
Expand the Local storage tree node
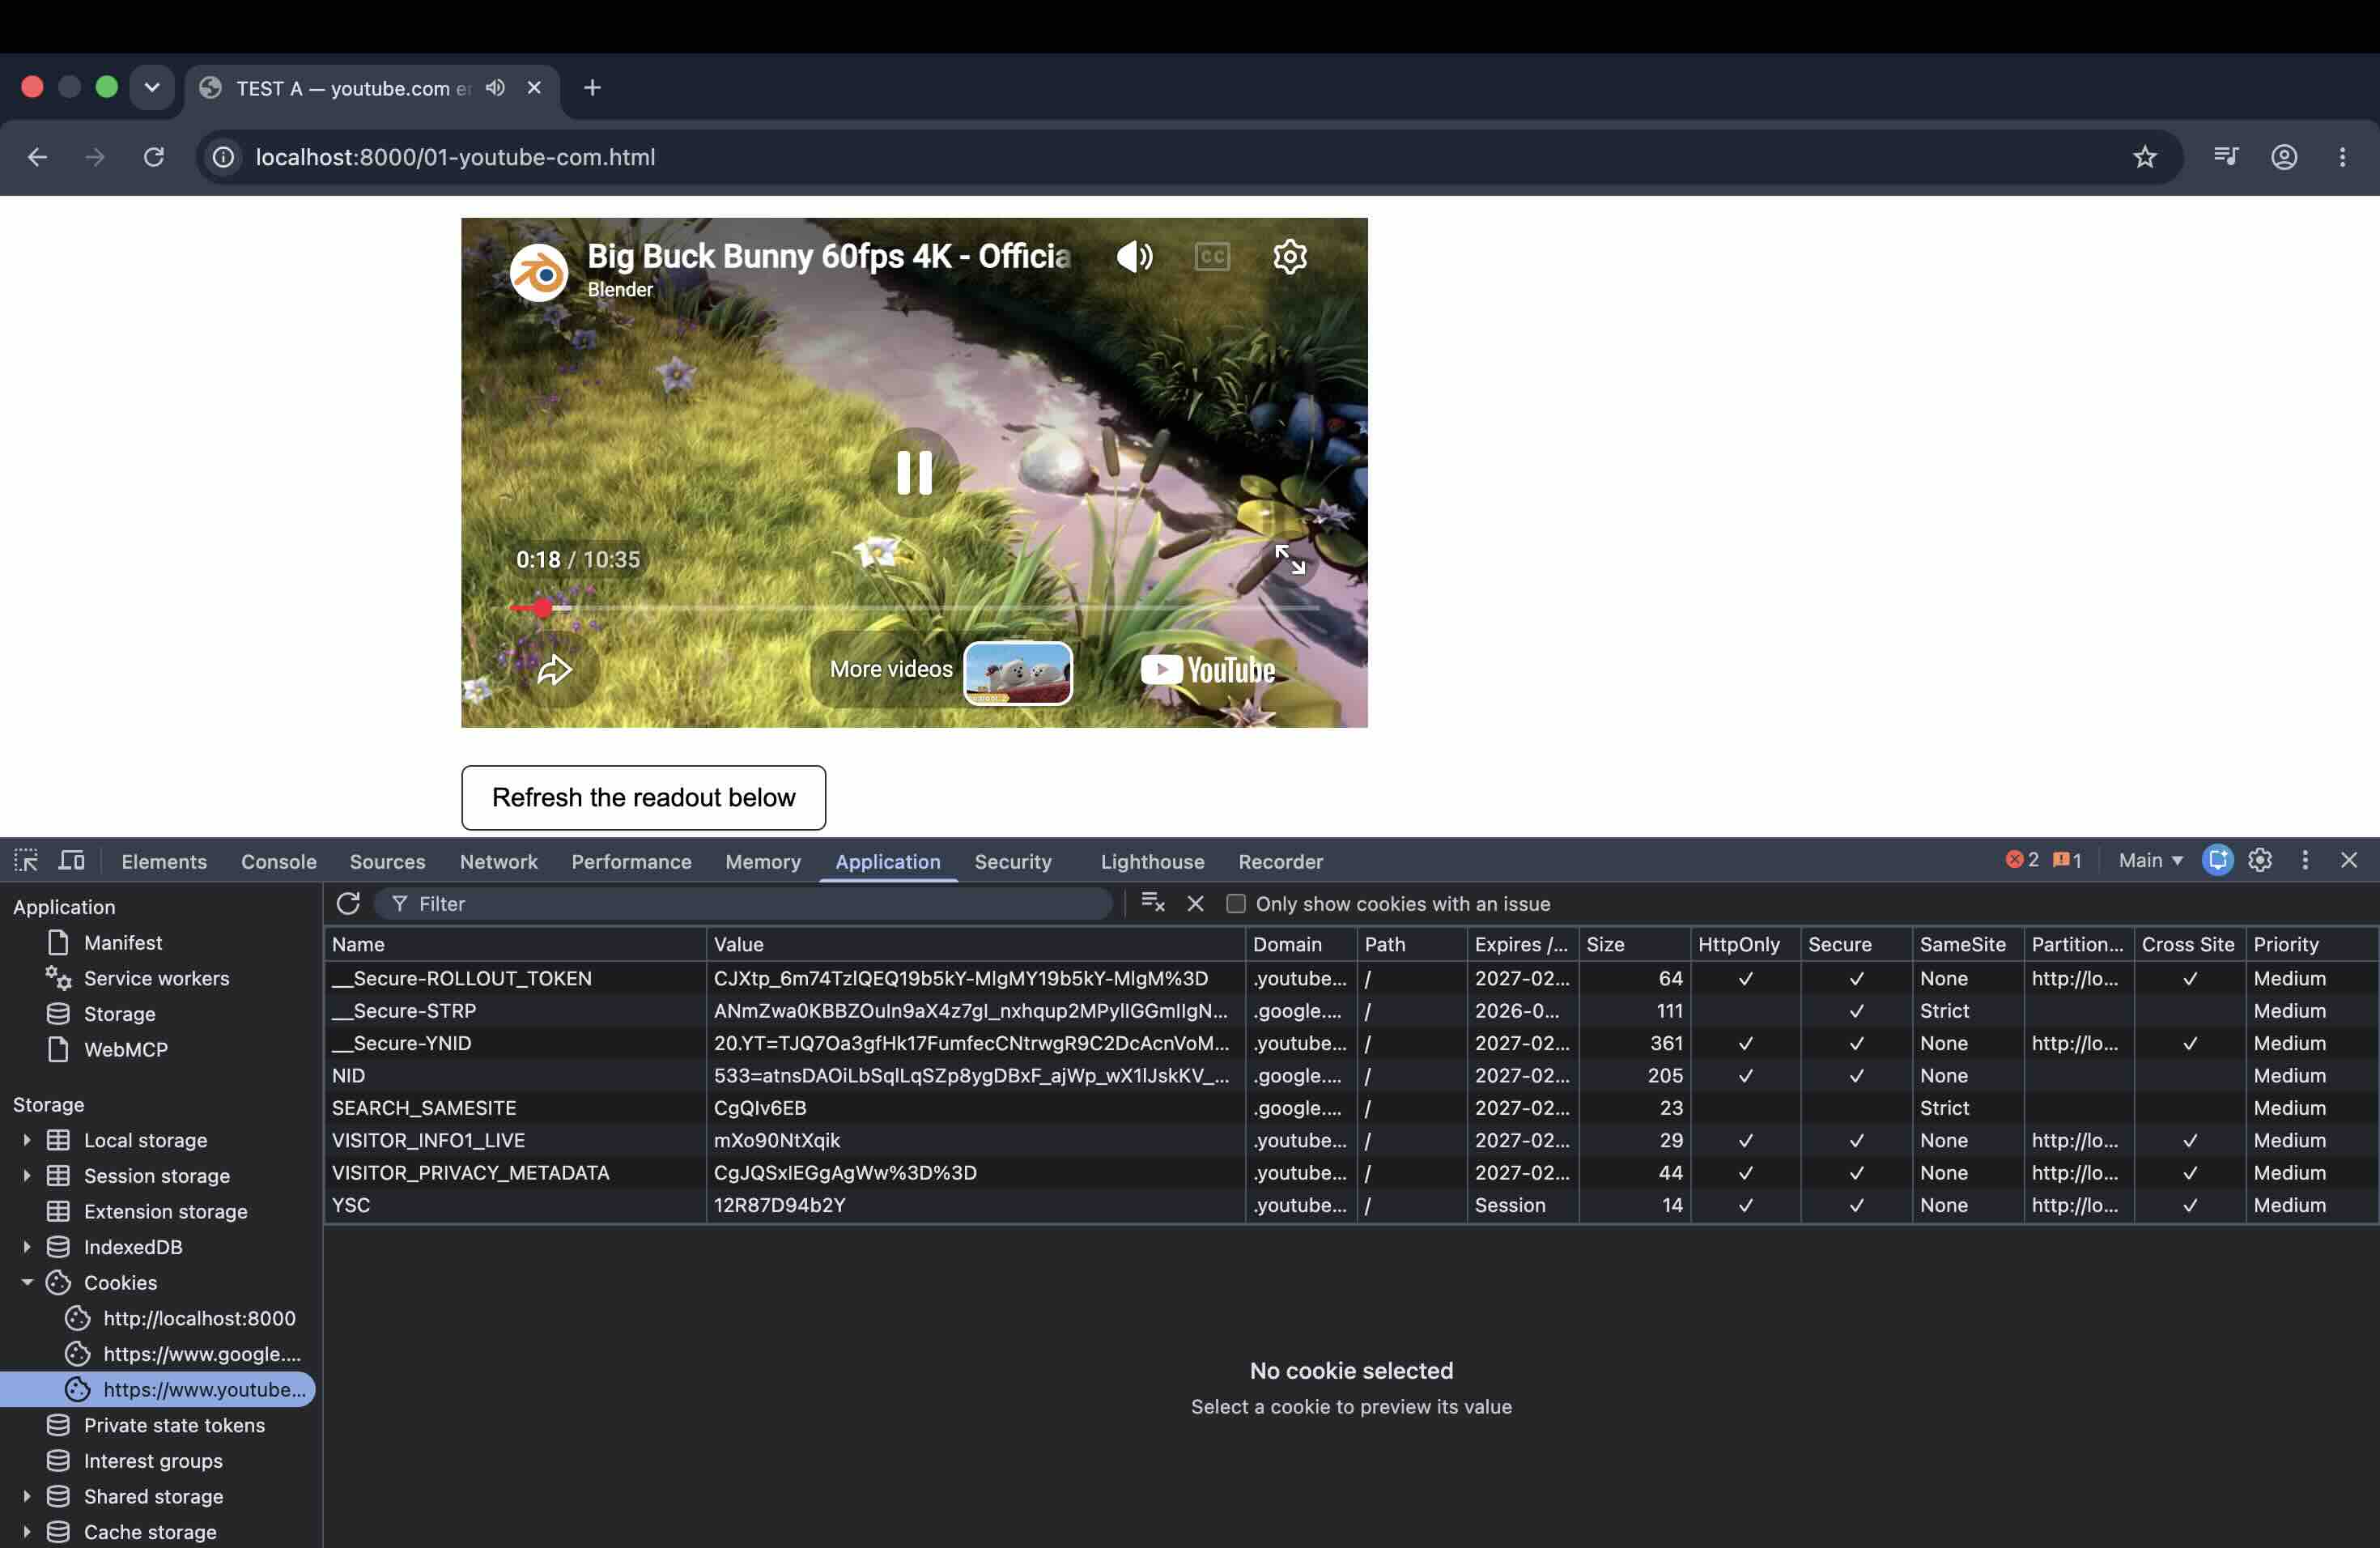27,1139
